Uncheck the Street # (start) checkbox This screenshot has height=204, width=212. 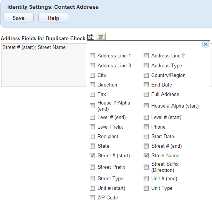[x=92, y=156]
